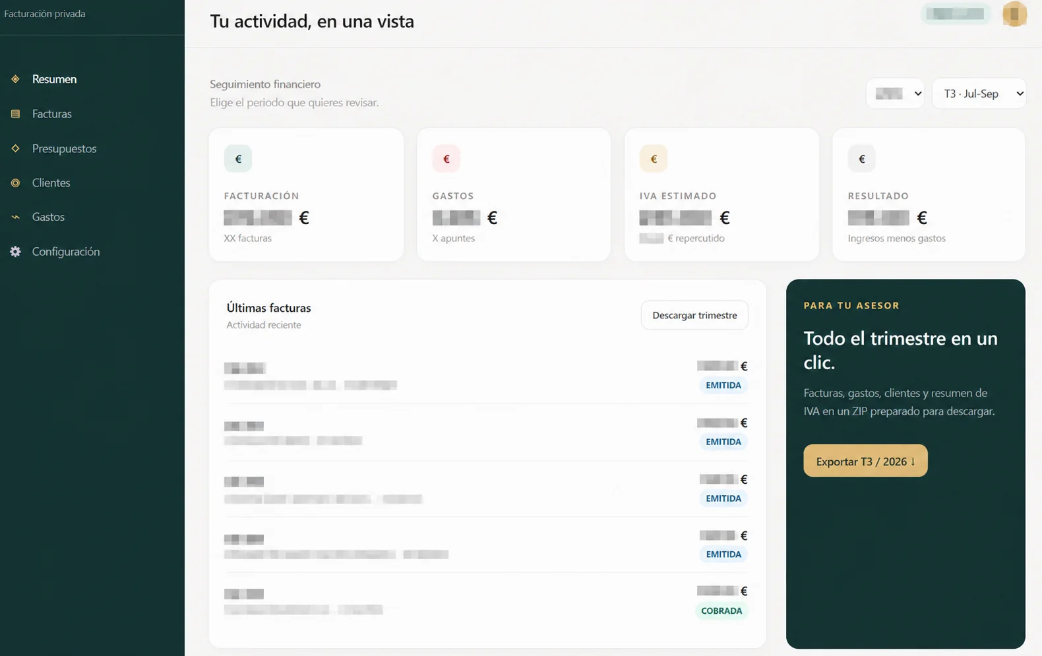Open the user avatar in top right
This screenshot has width=1042, height=656.
(1014, 14)
